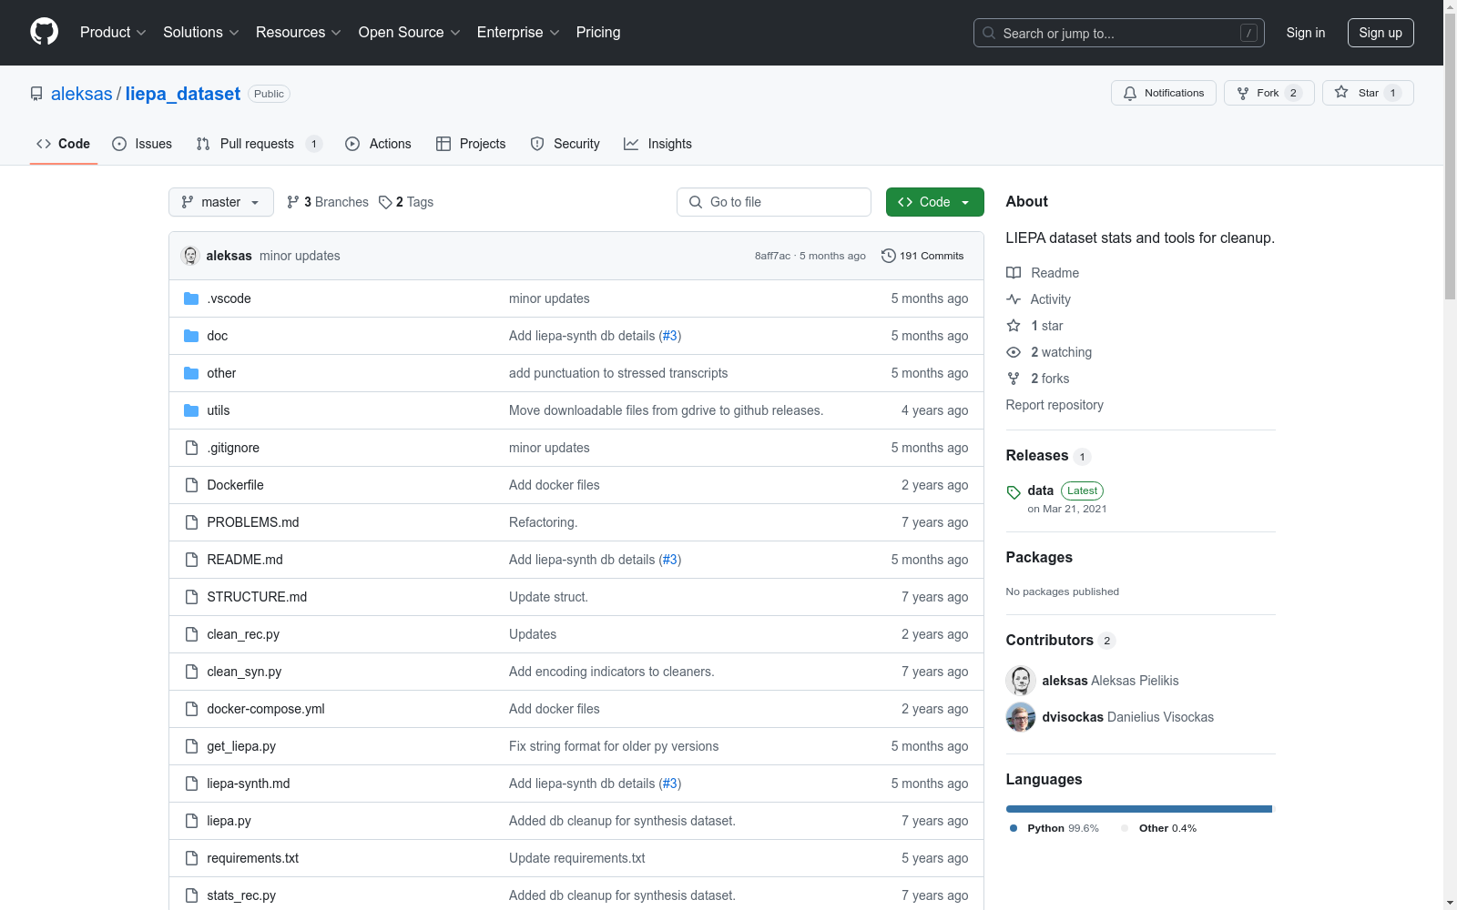
Task: Click the Report repository link
Action: pyautogui.click(x=1055, y=405)
